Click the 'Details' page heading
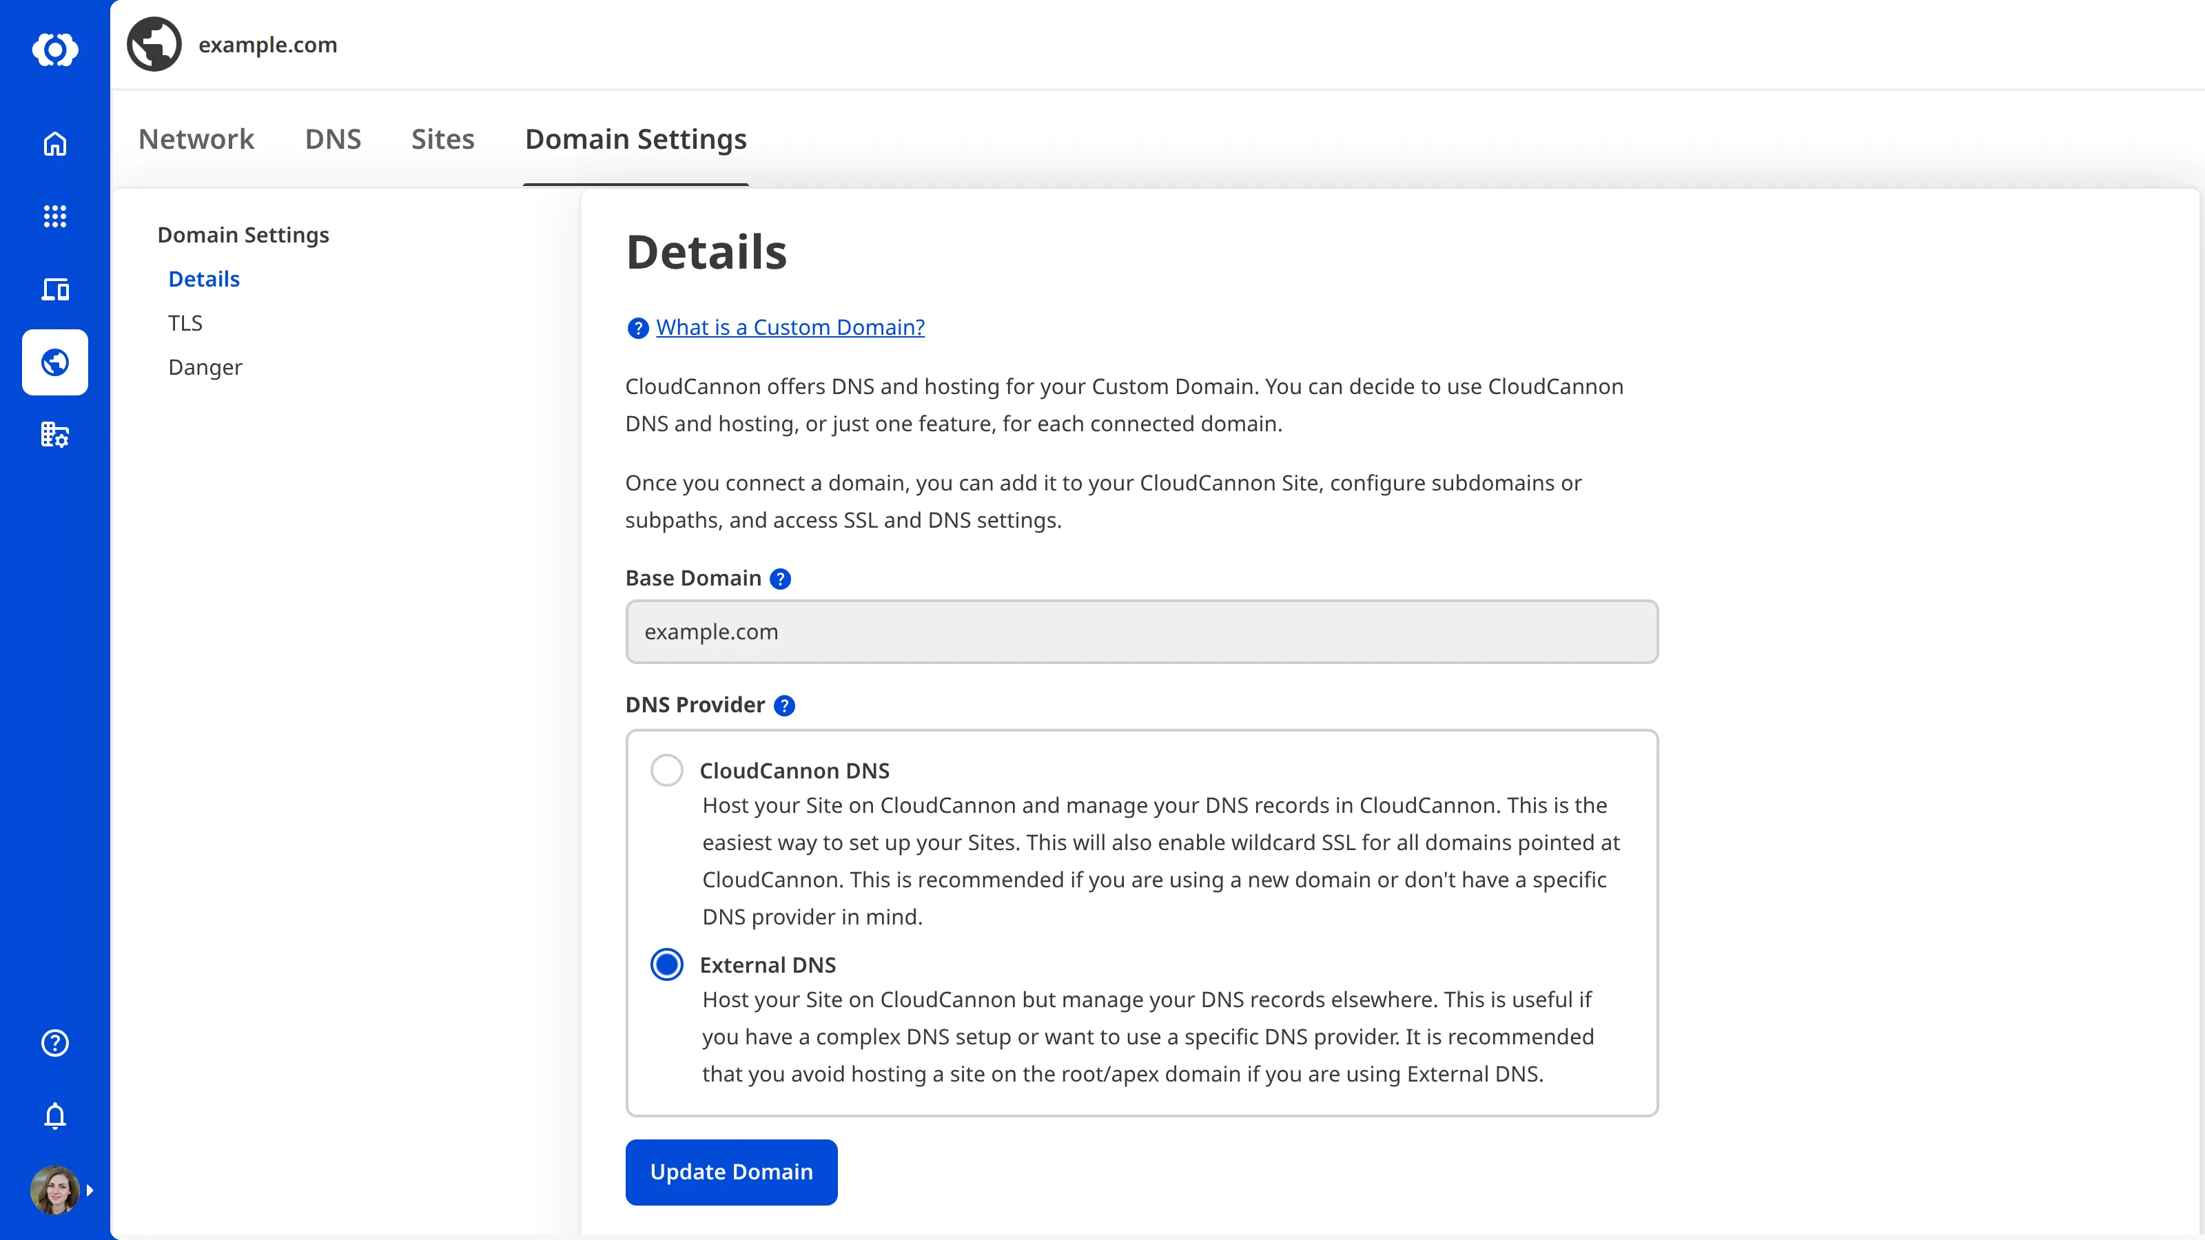The width and height of the screenshot is (2205, 1240). (706, 251)
